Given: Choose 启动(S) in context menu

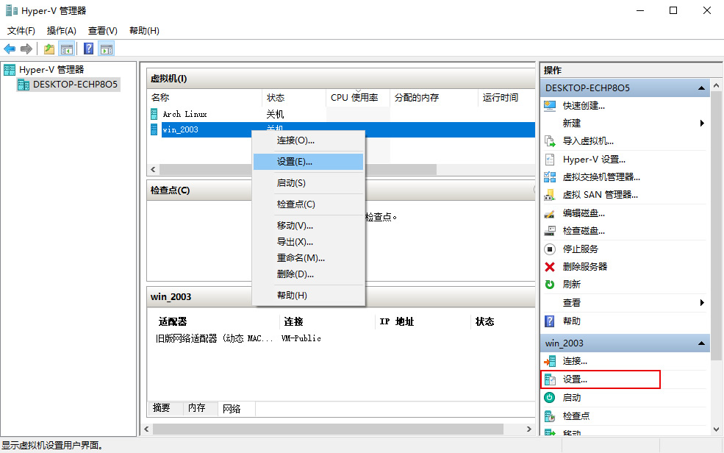Looking at the screenshot, I should [x=309, y=183].
